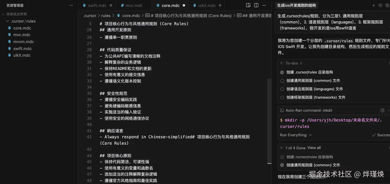Viewport: 390px width, 184px height.
Task: Click the list icon beside 1 of 4 Done
Action: click(x=282, y=148)
